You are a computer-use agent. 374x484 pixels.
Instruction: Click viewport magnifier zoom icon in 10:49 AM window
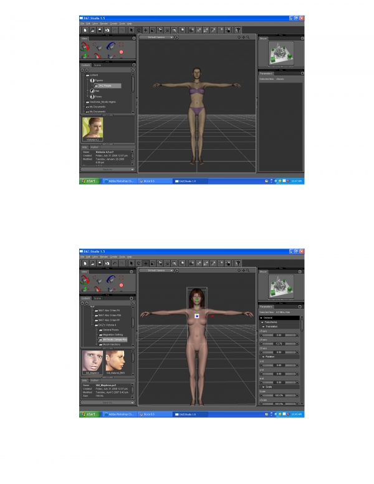tap(248, 271)
